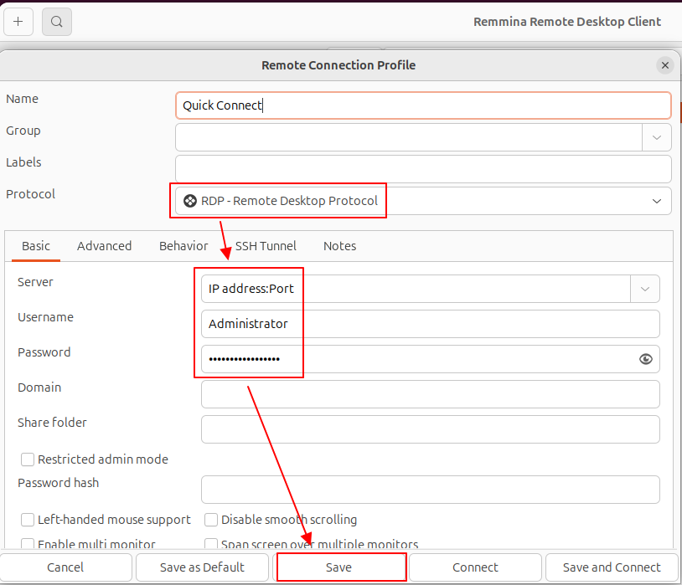This screenshot has width=682, height=585.
Task: Open the Notes tab
Action: [x=339, y=246]
